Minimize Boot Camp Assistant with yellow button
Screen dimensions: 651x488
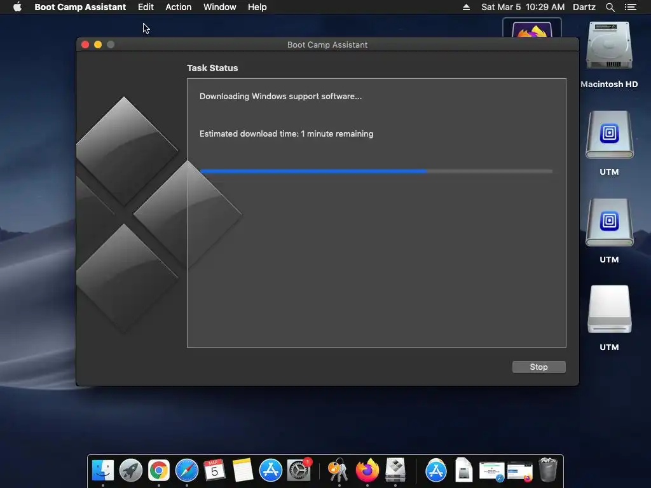[x=98, y=44]
